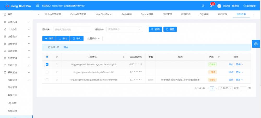This screenshot has height=118, width=261.
Task: Click the user avatar circle
Action: [219, 6]
